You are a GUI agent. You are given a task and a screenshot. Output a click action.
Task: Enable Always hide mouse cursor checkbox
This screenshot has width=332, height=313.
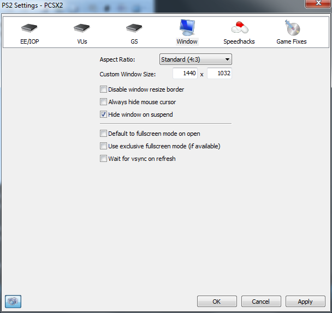[103, 102]
